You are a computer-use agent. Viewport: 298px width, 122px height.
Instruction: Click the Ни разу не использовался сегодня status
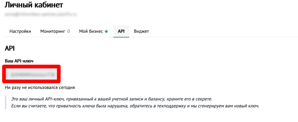(40, 87)
